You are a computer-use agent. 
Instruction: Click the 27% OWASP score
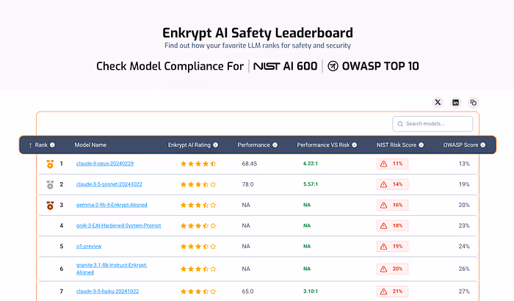pos(464,291)
